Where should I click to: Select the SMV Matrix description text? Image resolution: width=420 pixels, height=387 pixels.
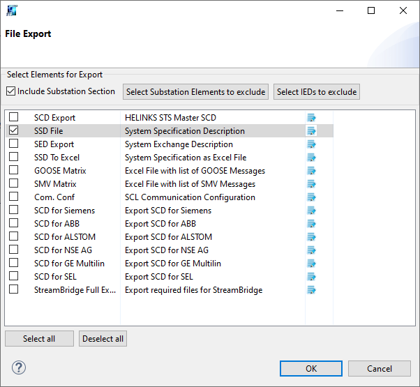(190, 184)
